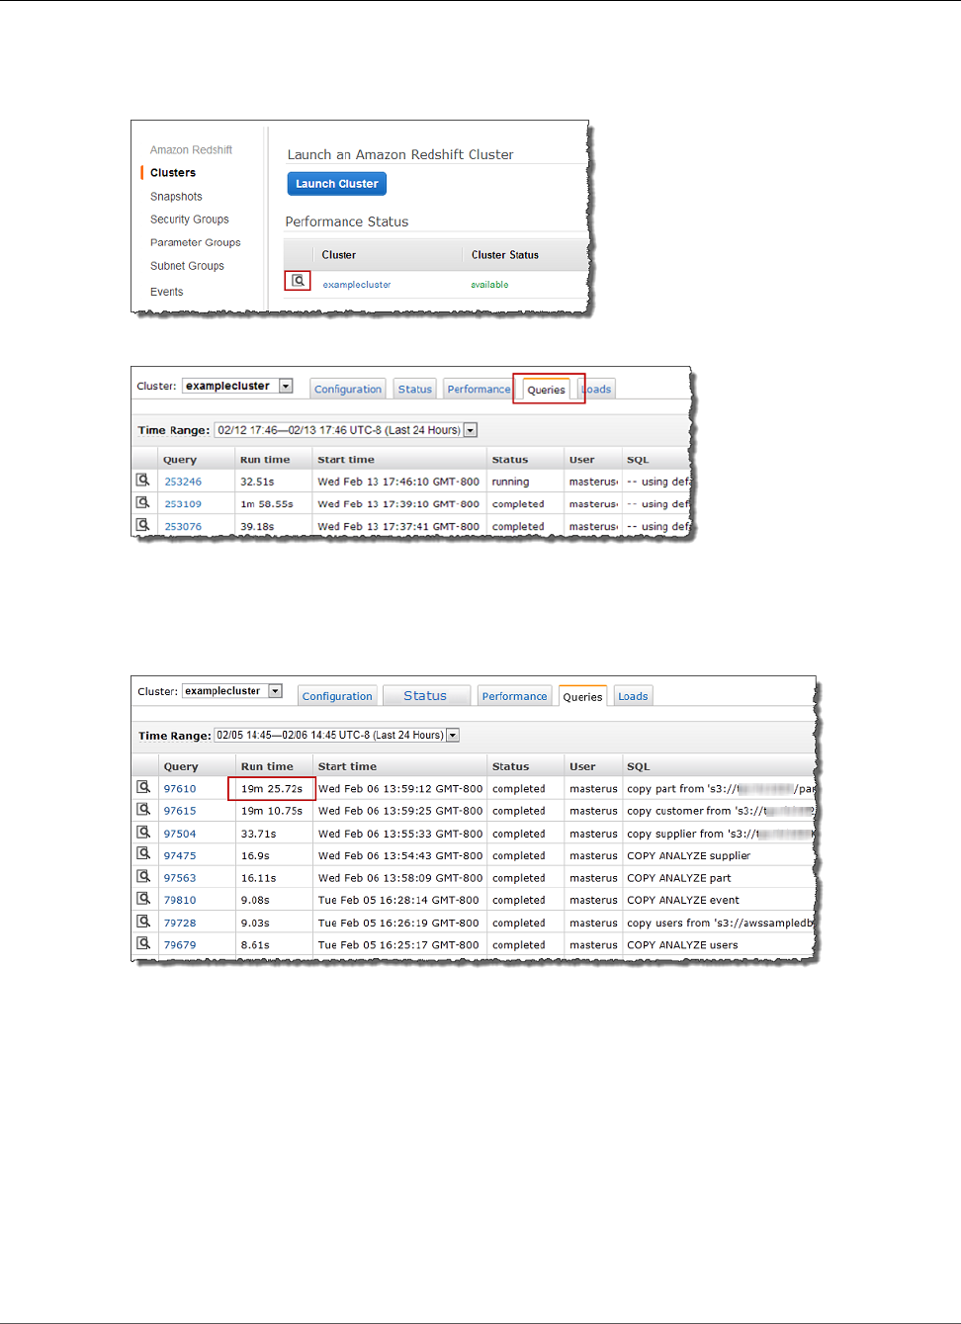
Task: Open magnifier icon beside examplecluster in Performance Status
Action: 298,281
